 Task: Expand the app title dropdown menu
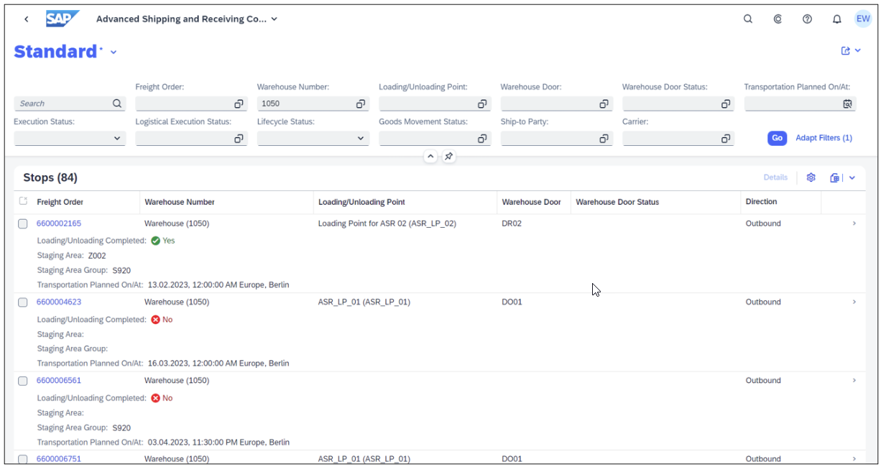tap(275, 19)
